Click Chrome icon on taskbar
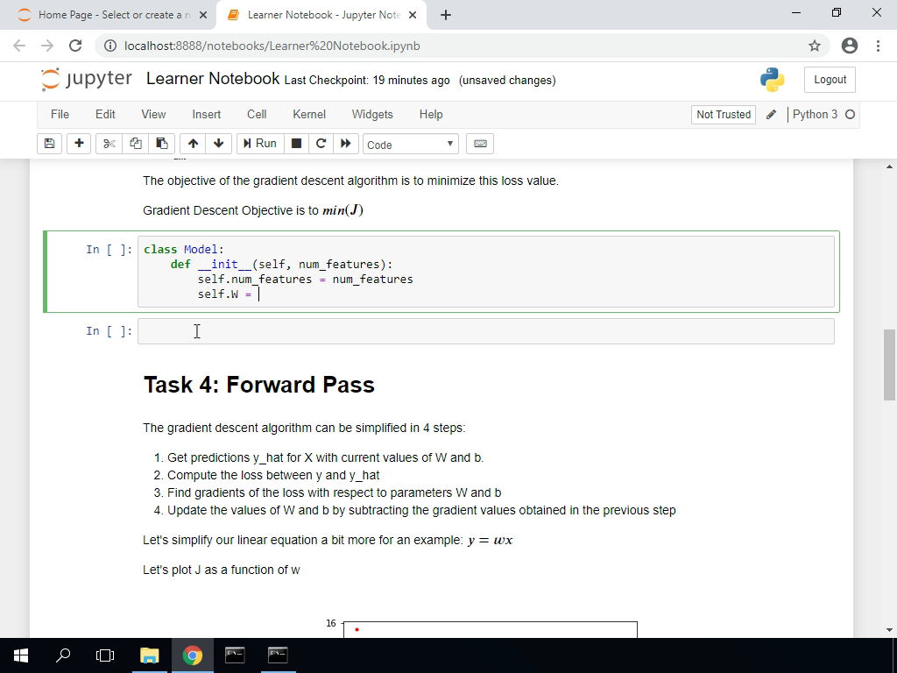897x673 pixels. coord(192,655)
